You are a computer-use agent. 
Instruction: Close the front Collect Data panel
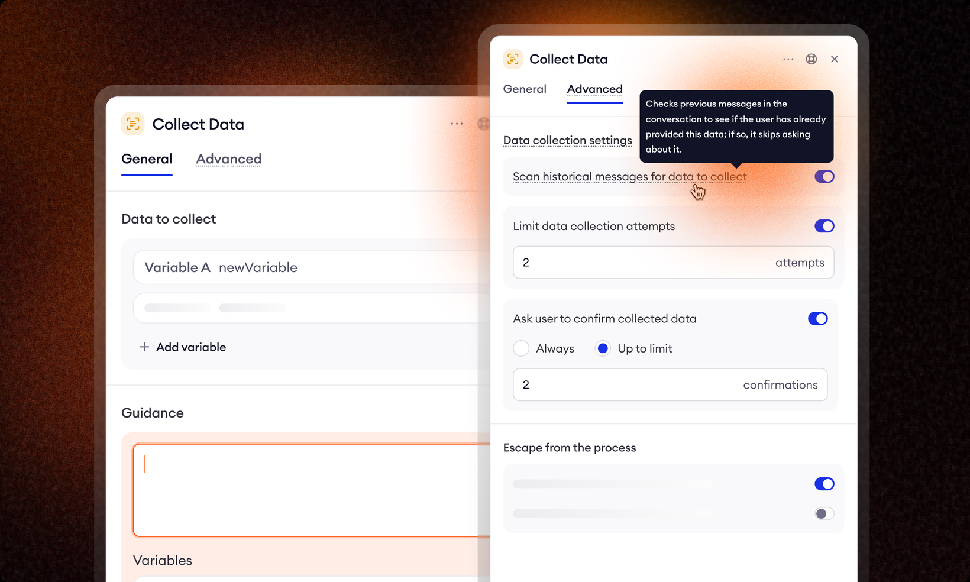pos(835,59)
